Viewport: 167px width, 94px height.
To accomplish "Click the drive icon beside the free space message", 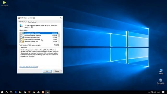I will 21,26.
